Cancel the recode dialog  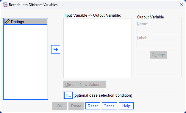click(x=110, y=106)
